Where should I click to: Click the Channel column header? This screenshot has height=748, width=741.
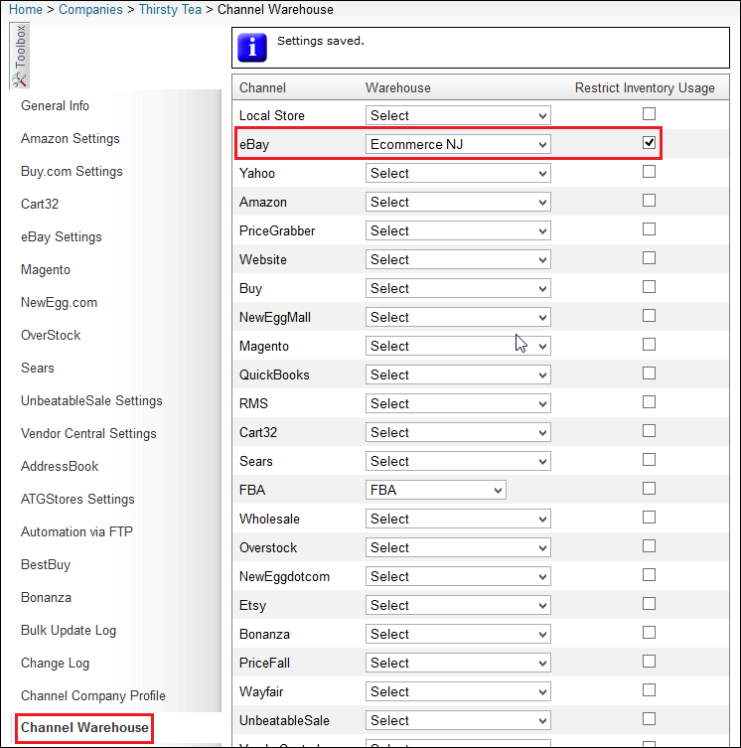pyautogui.click(x=262, y=87)
